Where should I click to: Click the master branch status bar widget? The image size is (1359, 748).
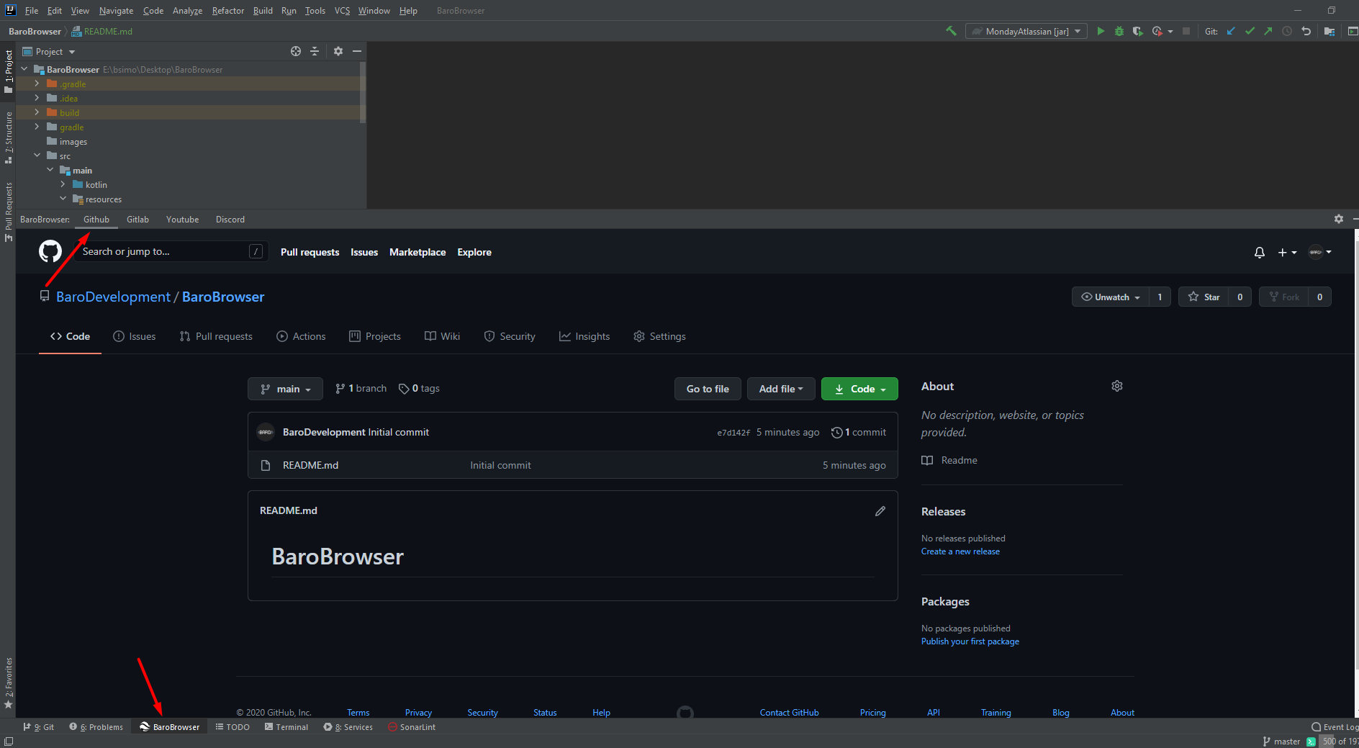pyautogui.click(x=1281, y=742)
